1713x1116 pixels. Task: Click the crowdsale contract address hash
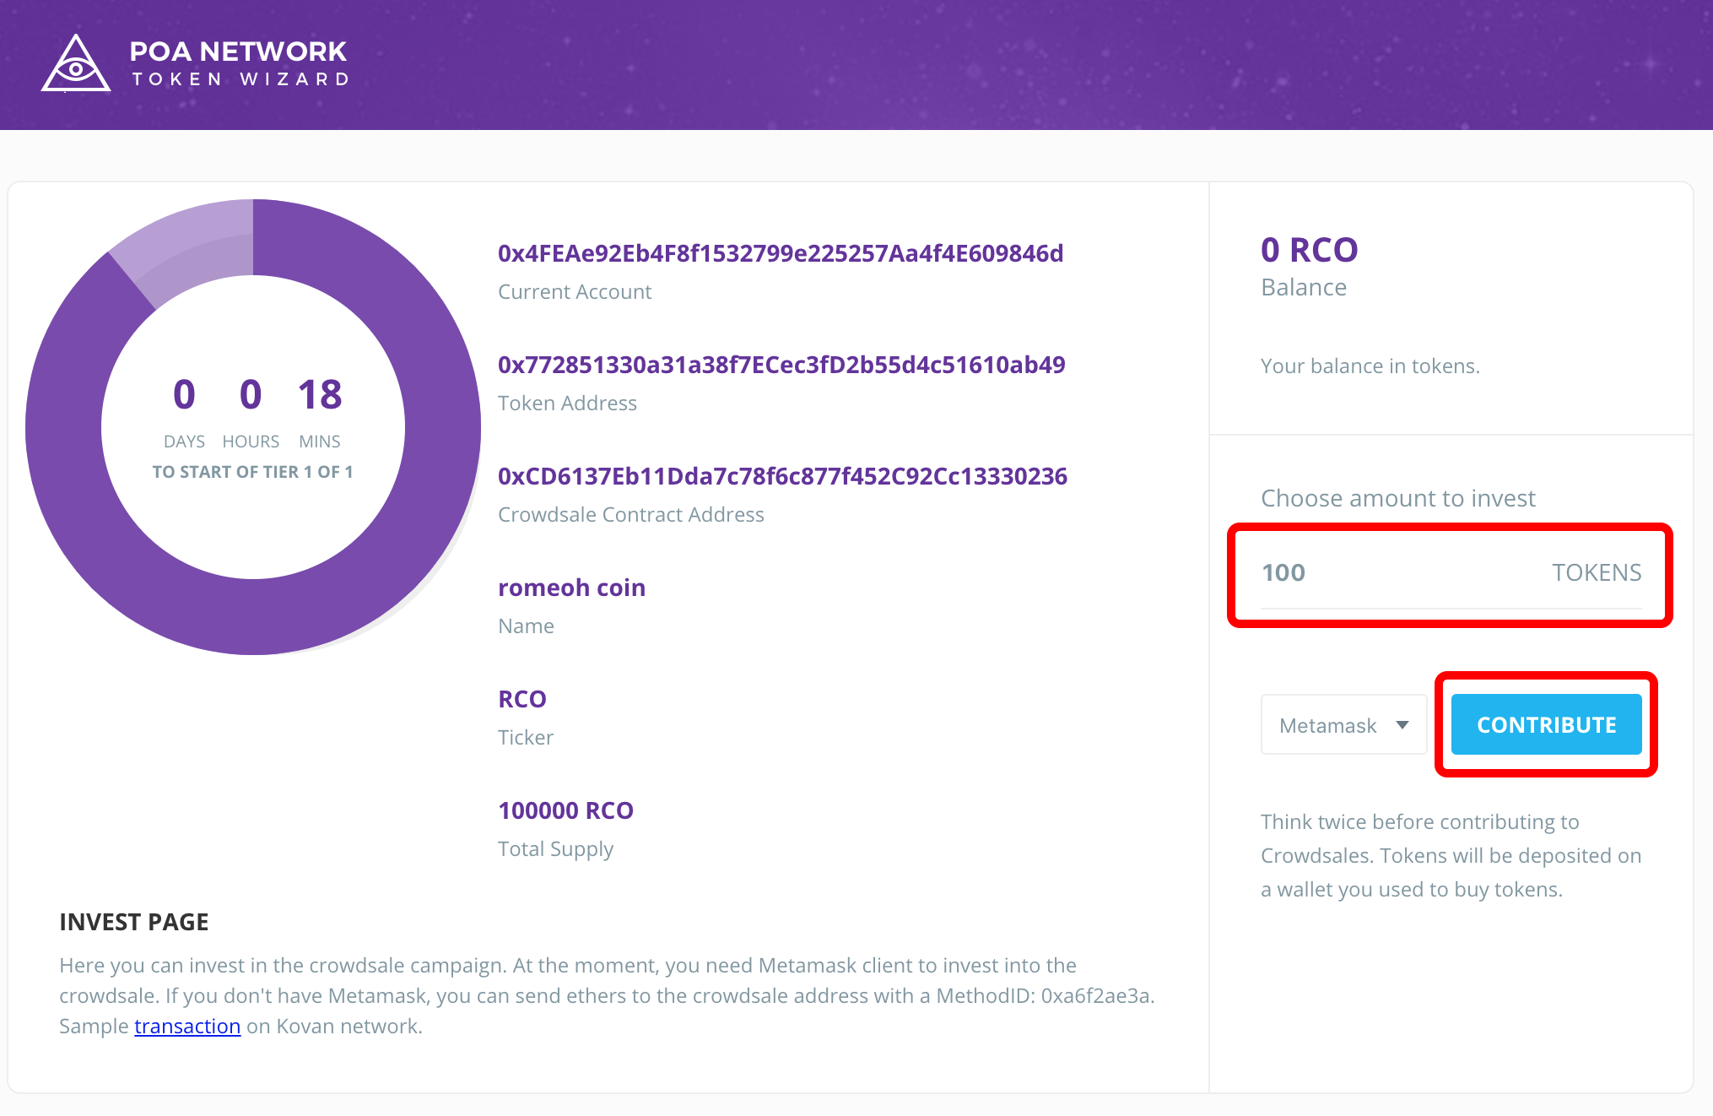(x=782, y=476)
